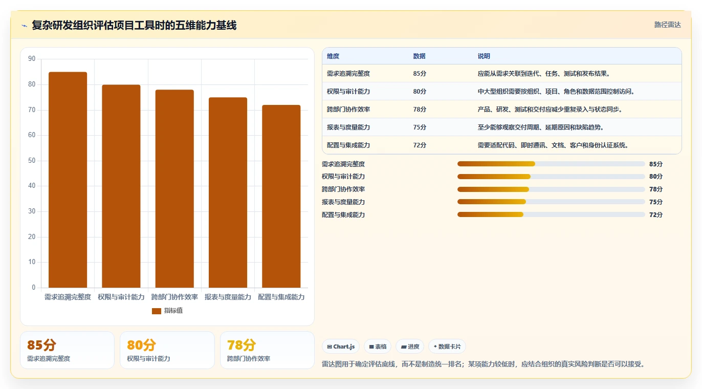The width and height of the screenshot is (702, 389).
Task: Click the description starting 需要适配代码
Action: (554, 145)
